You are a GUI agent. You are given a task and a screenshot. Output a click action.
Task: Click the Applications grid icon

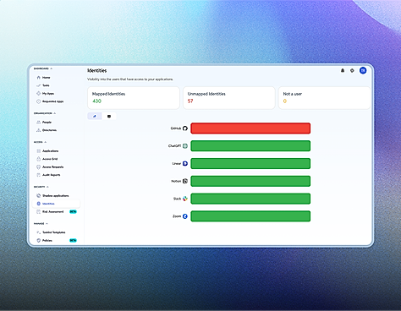(39, 151)
